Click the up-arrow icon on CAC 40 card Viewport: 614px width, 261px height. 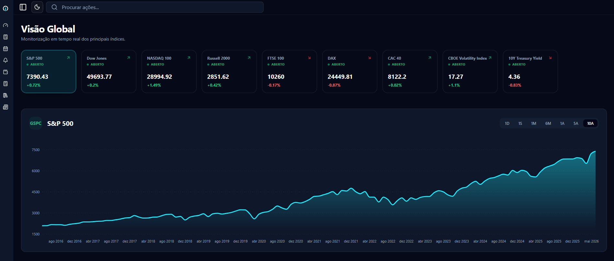[x=430, y=58]
